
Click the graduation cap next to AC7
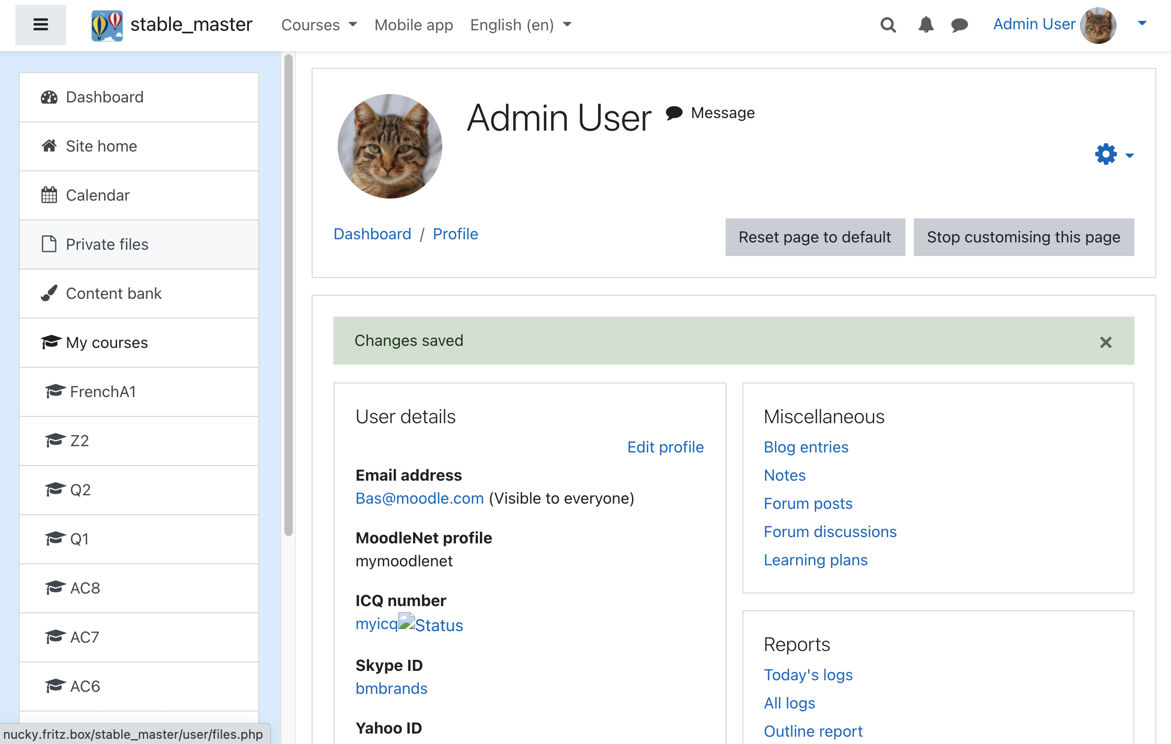(x=55, y=637)
